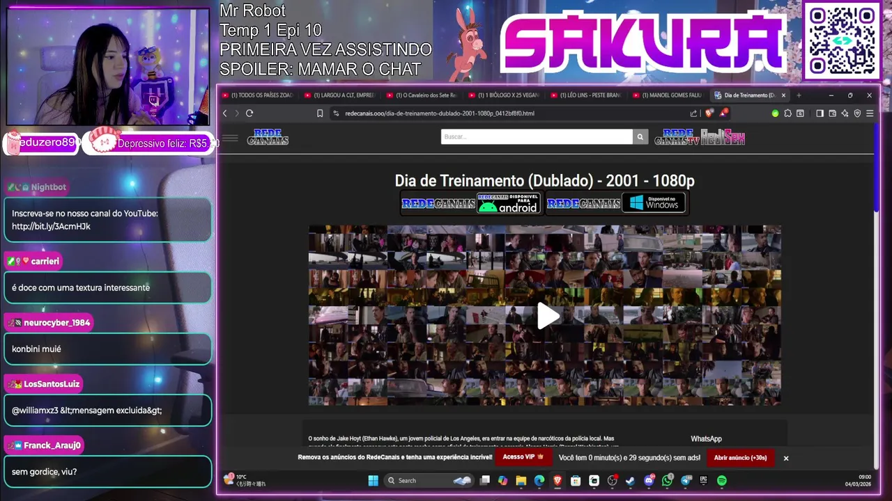Viewport: 892px width, 501px height.
Task: Click the Nightbot name in chat
Action: [x=48, y=187]
